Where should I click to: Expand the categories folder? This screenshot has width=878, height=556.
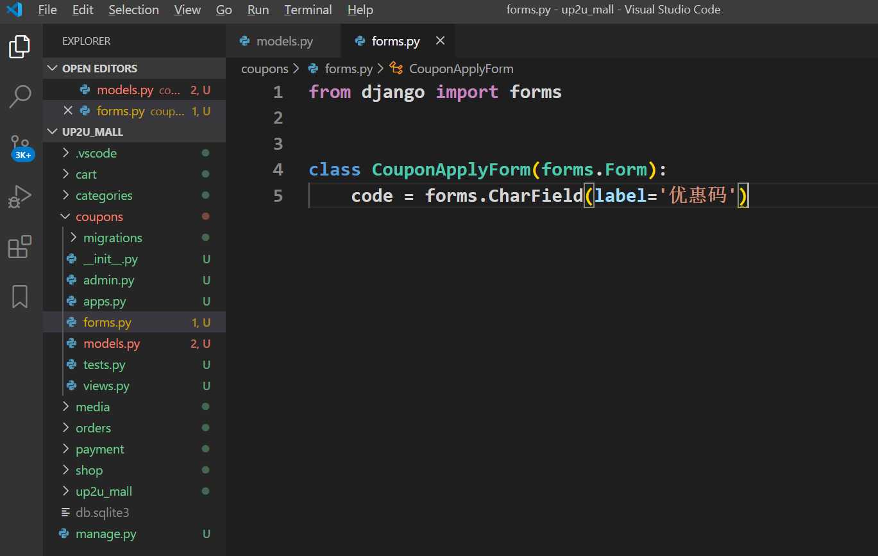click(x=134, y=195)
